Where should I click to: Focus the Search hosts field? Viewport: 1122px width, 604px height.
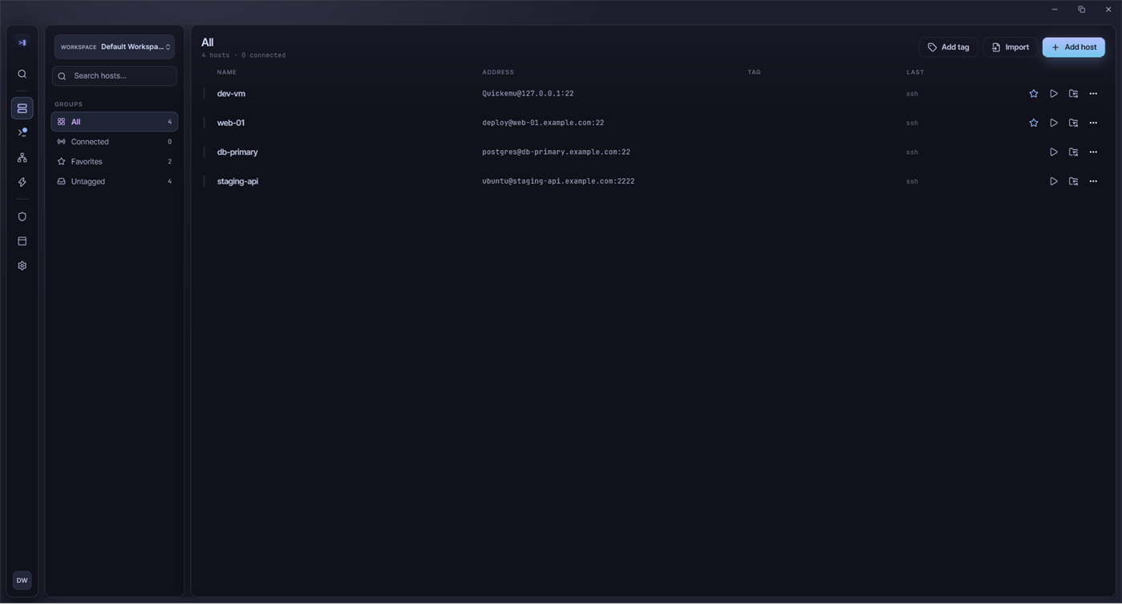(x=115, y=75)
